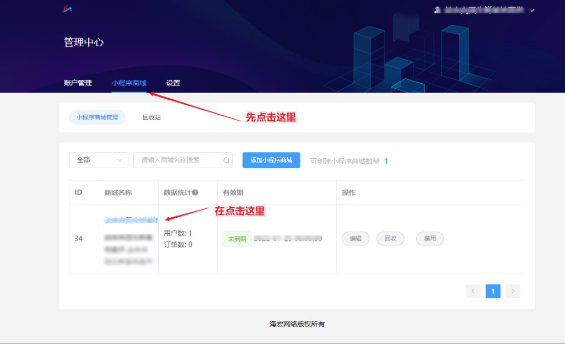Go to next page arrow
The width and height of the screenshot is (565, 344).
tap(513, 291)
